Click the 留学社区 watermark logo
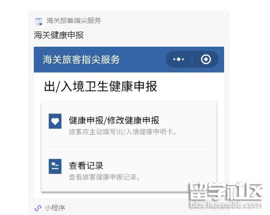270x215 pixels. tap(226, 191)
